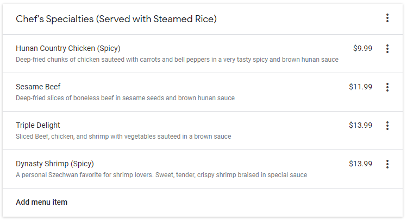
Task: Click the Triple Delight item name
Action: coord(38,125)
